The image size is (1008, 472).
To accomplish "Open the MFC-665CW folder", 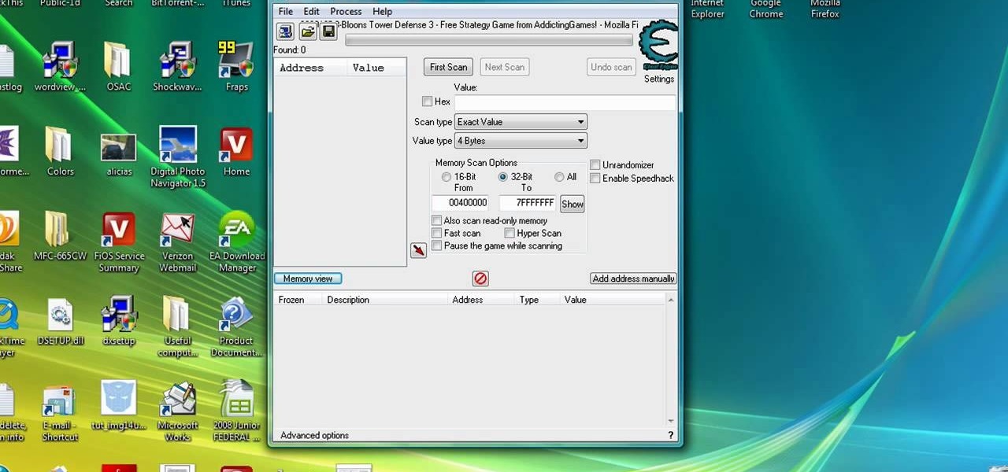I will coord(60,236).
